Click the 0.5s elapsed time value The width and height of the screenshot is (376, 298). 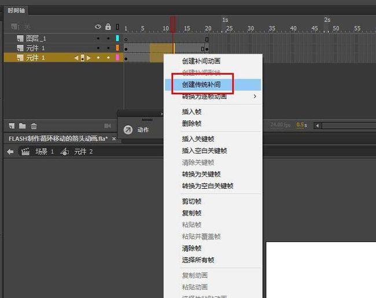click(301, 125)
